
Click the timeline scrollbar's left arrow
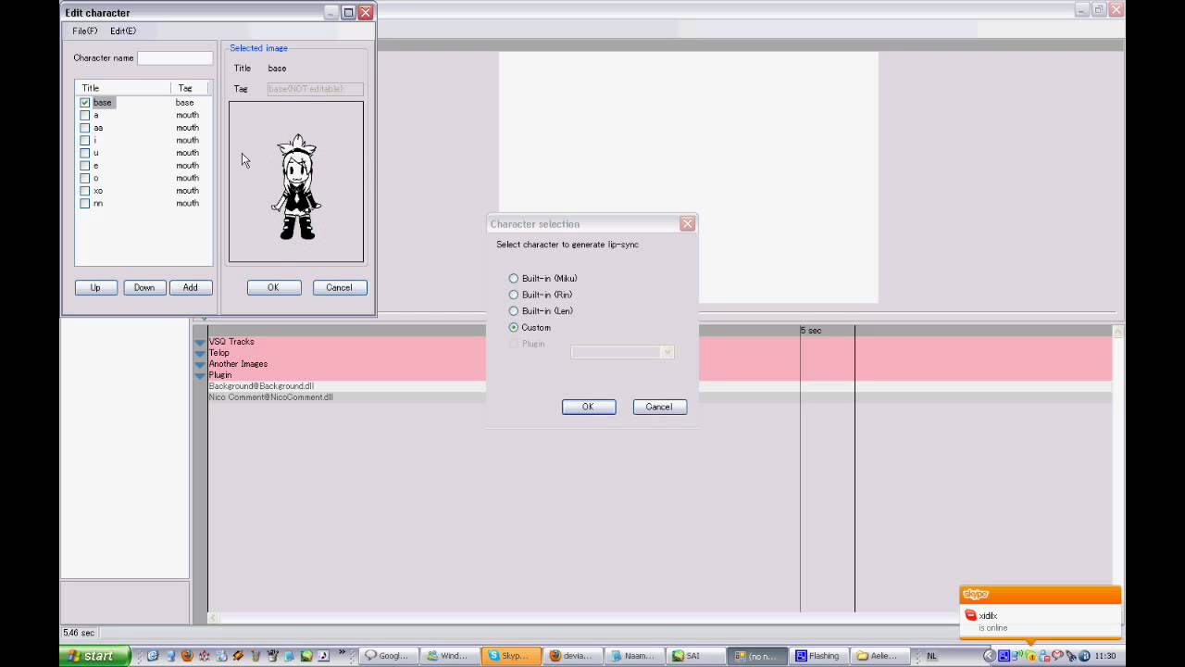click(213, 617)
